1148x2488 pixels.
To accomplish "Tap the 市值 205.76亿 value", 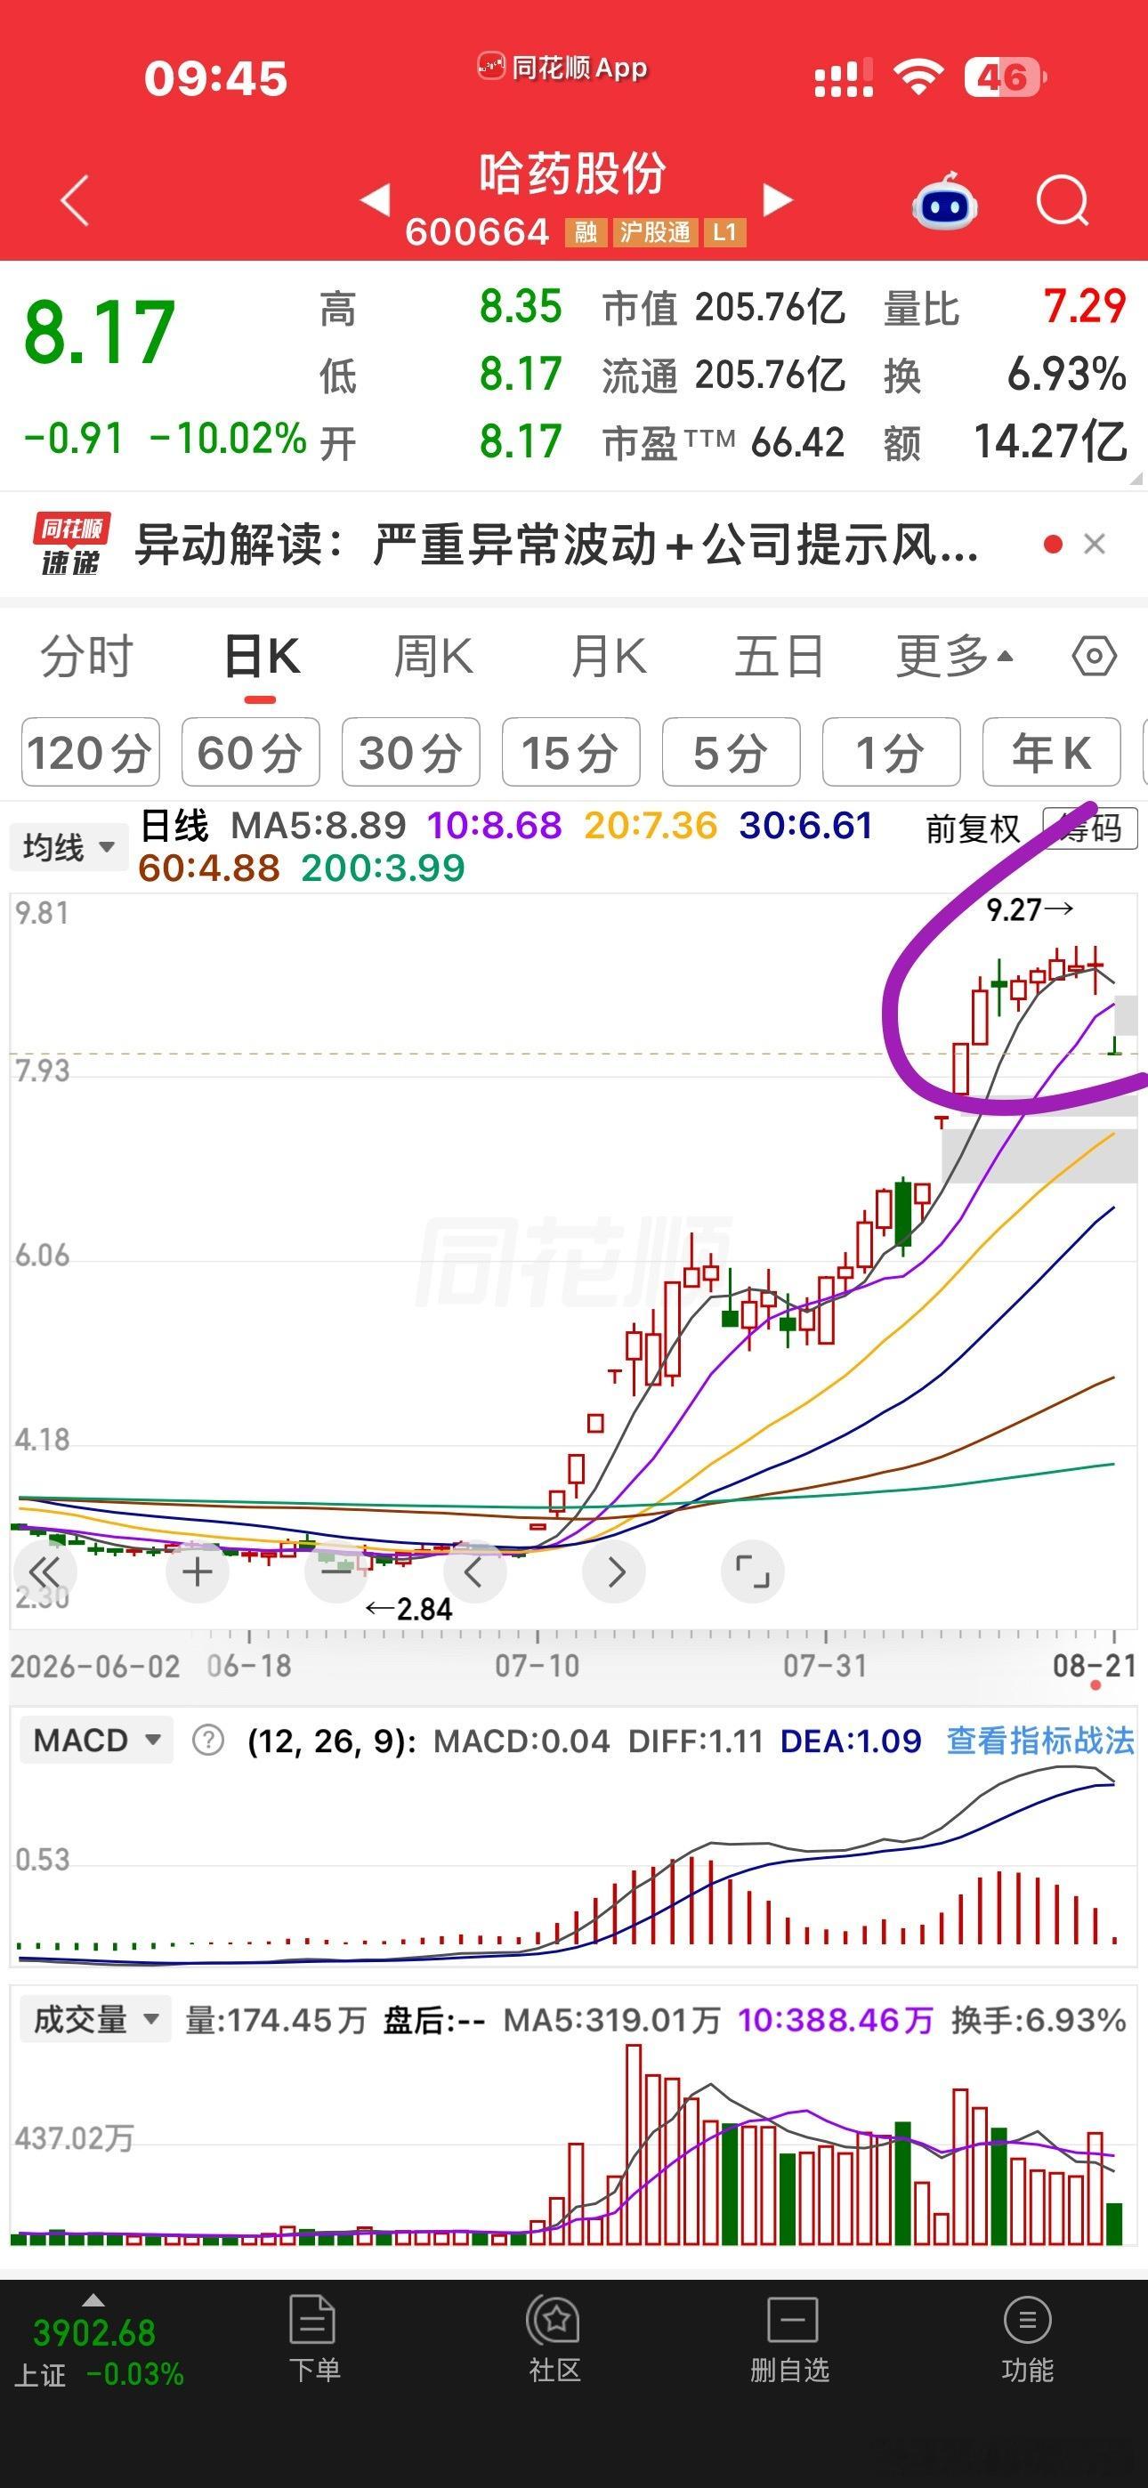I will (770, 307).
